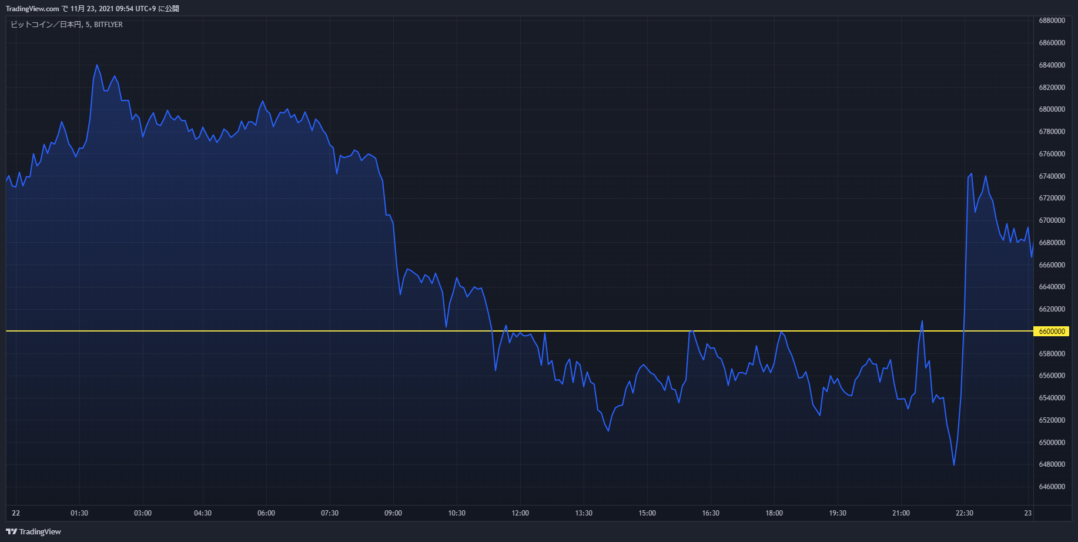The image size is (1078, 542).
Task: Click the 03:00 time axis label
Action: (143, 513)
